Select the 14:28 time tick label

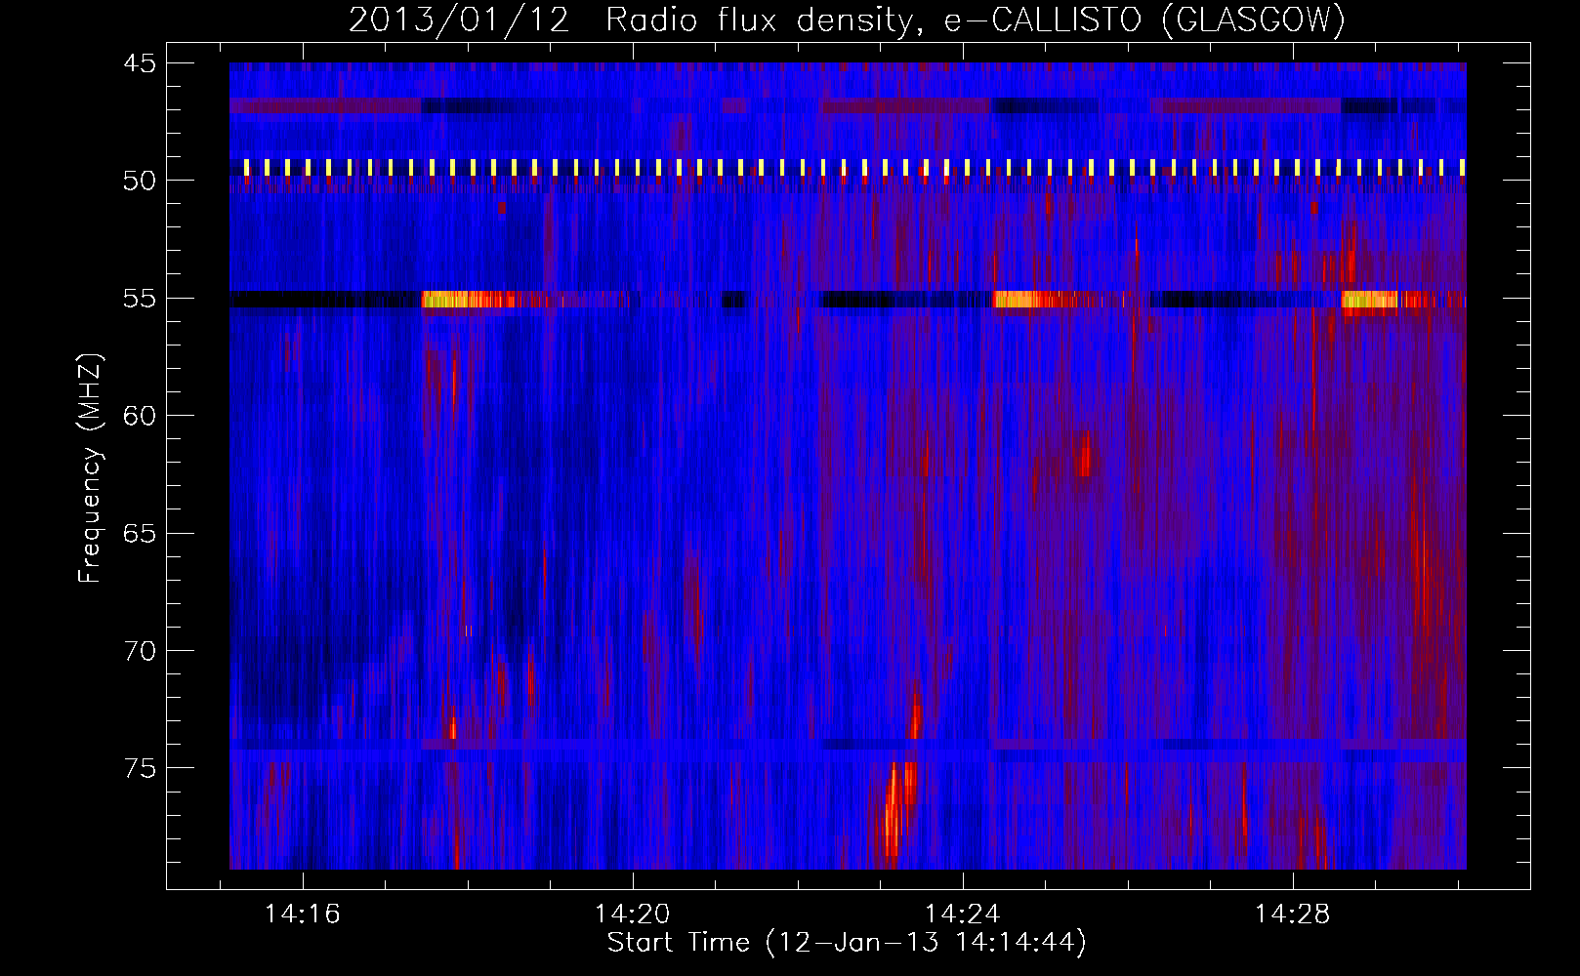point(1292,915)
